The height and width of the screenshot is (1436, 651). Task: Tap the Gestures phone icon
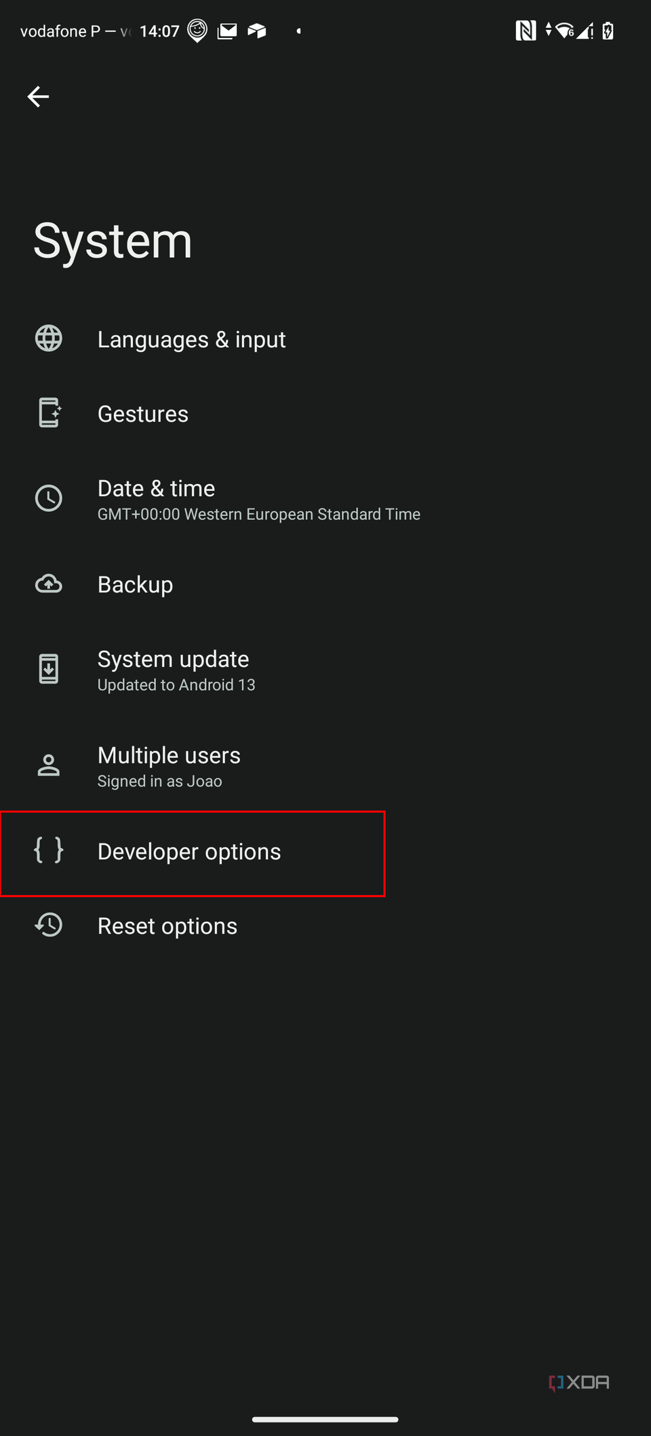pyautogui.click(x=49, y=413)
